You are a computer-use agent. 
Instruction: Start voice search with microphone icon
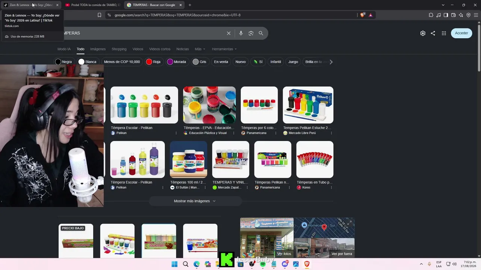click(x=241, y=33)
